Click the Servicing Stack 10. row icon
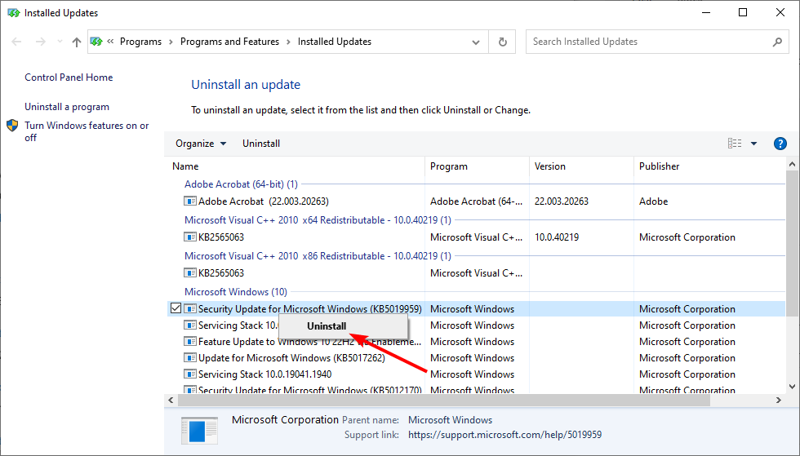 pyautogui.click(x=189, y=325)
